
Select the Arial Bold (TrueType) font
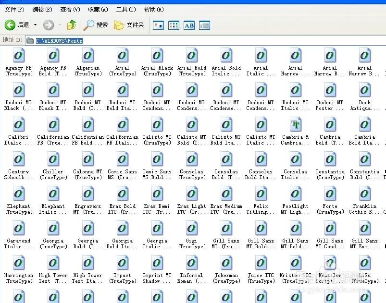[191, 62]
